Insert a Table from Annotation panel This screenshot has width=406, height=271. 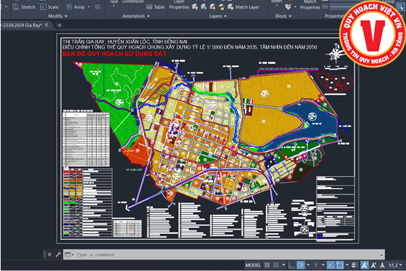click(155, 7)
